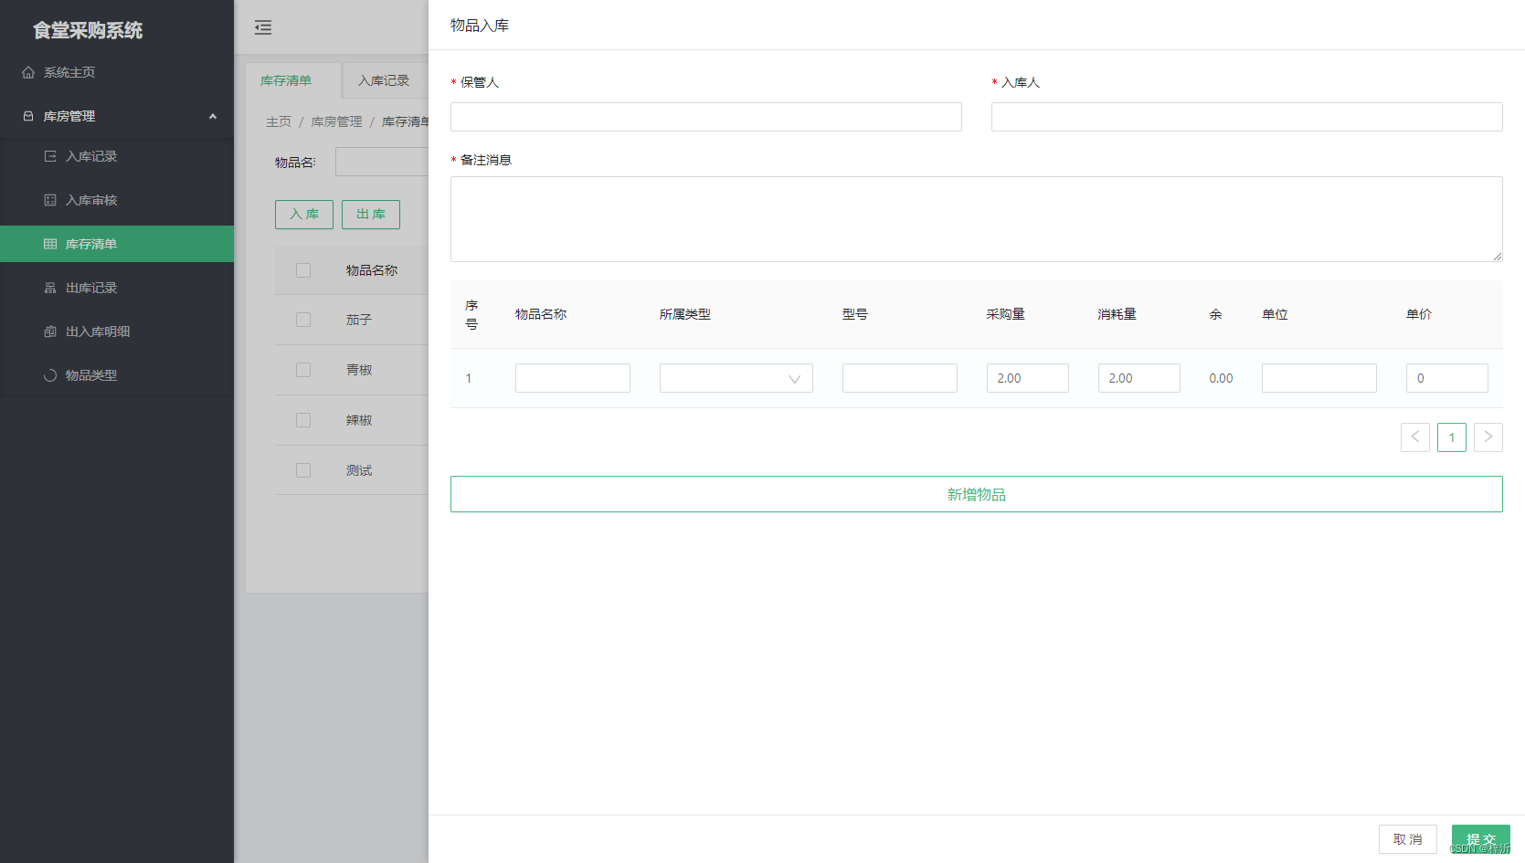This screenshot has height=863, width=1525.
Task: Click the 主页 breadcrumb link
Action: [279, 121]
